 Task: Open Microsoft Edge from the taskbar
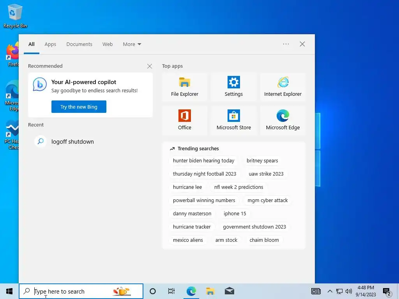(x=191, y=291)
